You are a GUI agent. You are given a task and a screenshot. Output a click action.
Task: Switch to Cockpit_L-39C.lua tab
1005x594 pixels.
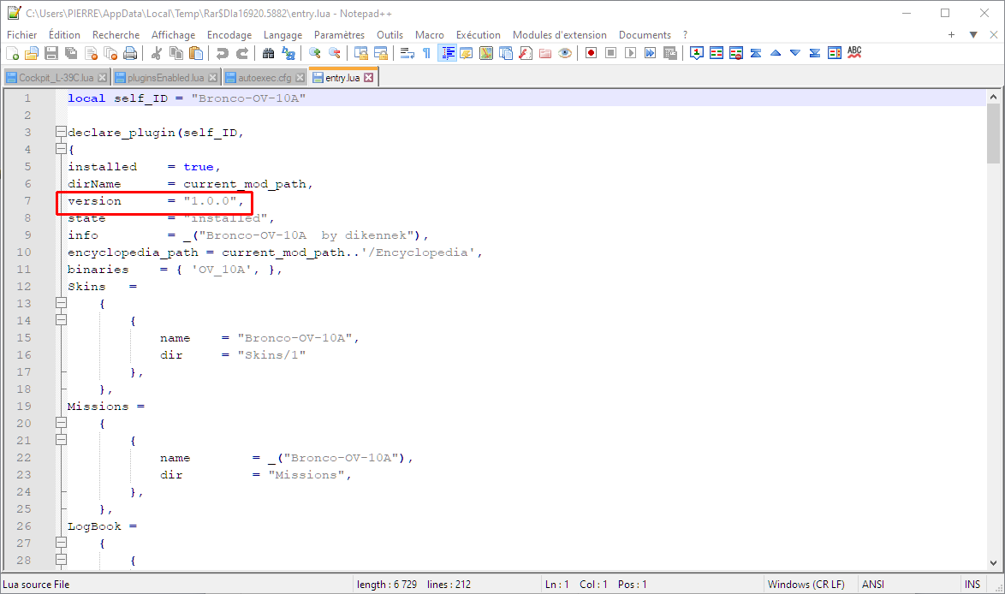[x=56, y=78]
